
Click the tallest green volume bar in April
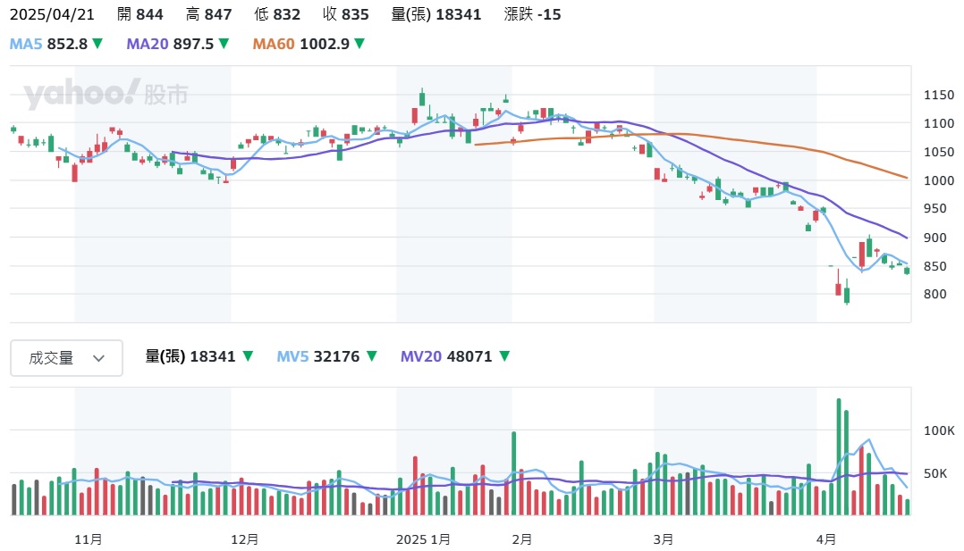tap(839, 456)
